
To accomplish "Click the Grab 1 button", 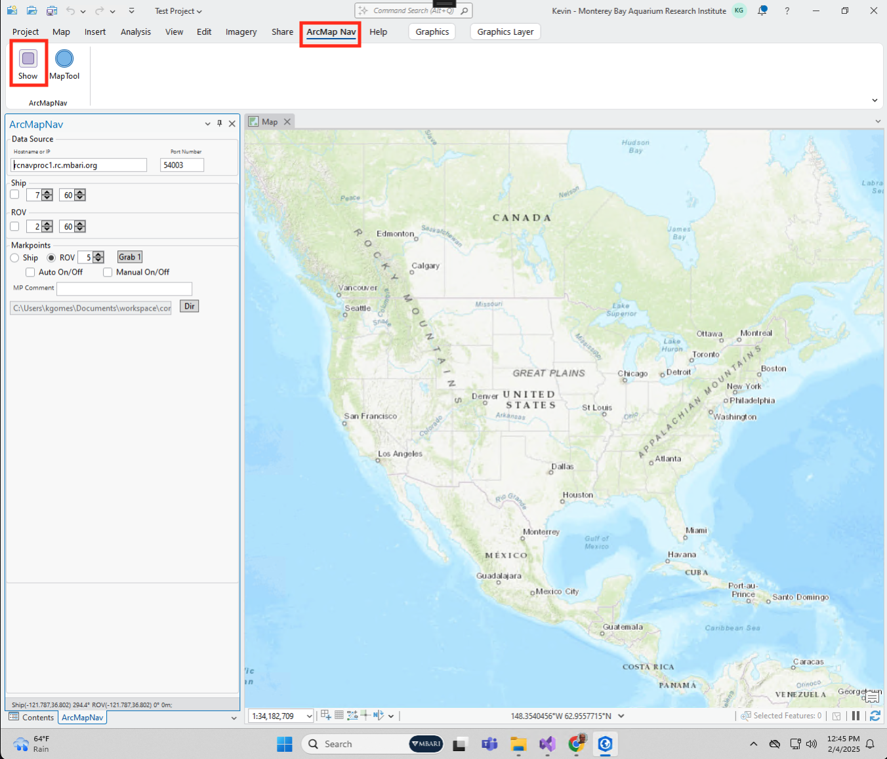I will [x=129, y=256].
